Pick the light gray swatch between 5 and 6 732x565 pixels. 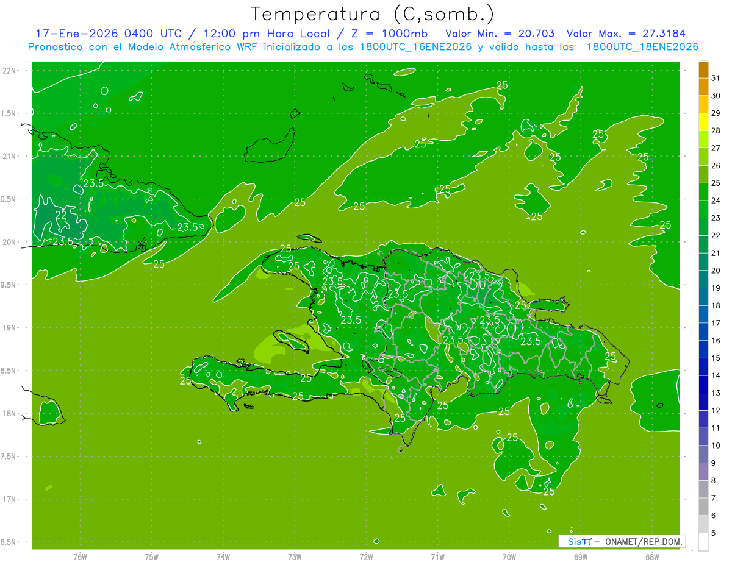[x=703, y=524]
